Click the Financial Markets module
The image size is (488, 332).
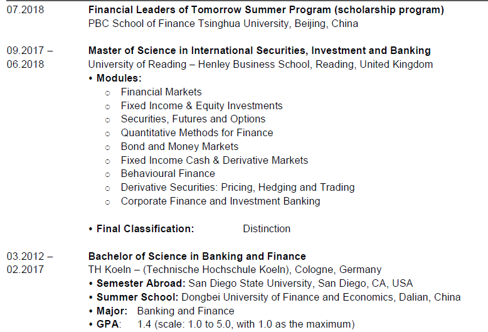[161, 92]
